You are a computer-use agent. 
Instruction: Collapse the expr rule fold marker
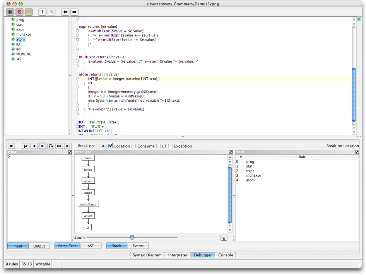tap(77, 31)
